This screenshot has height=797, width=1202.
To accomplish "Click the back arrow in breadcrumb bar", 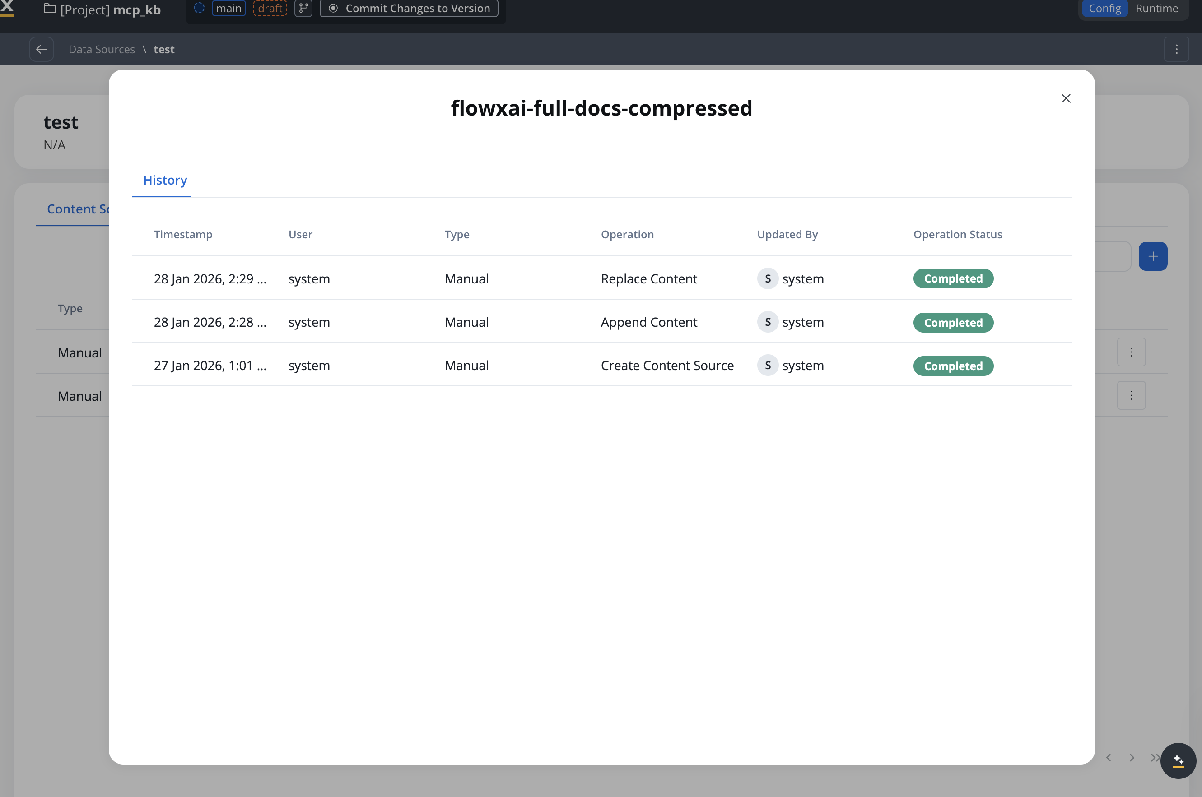I will pos(42,49).
